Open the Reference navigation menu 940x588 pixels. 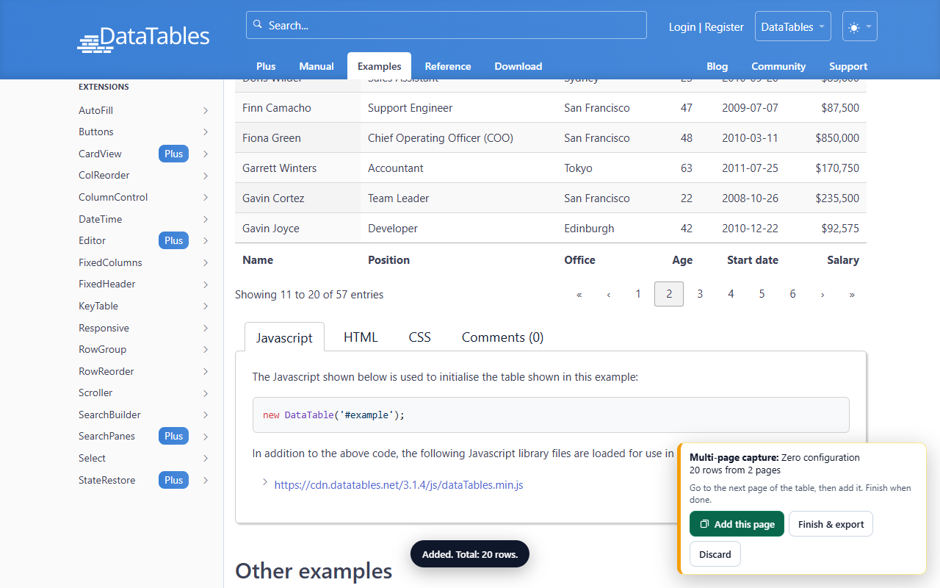click(448, 66)
